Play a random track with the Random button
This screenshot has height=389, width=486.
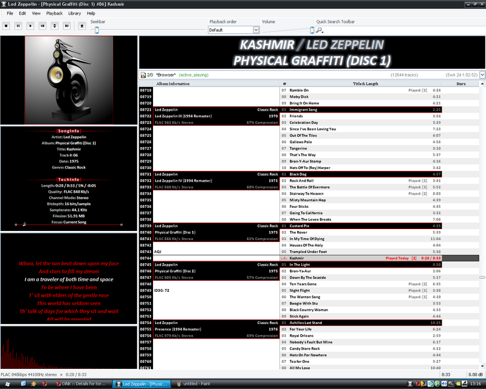click(x=55, y=26)
